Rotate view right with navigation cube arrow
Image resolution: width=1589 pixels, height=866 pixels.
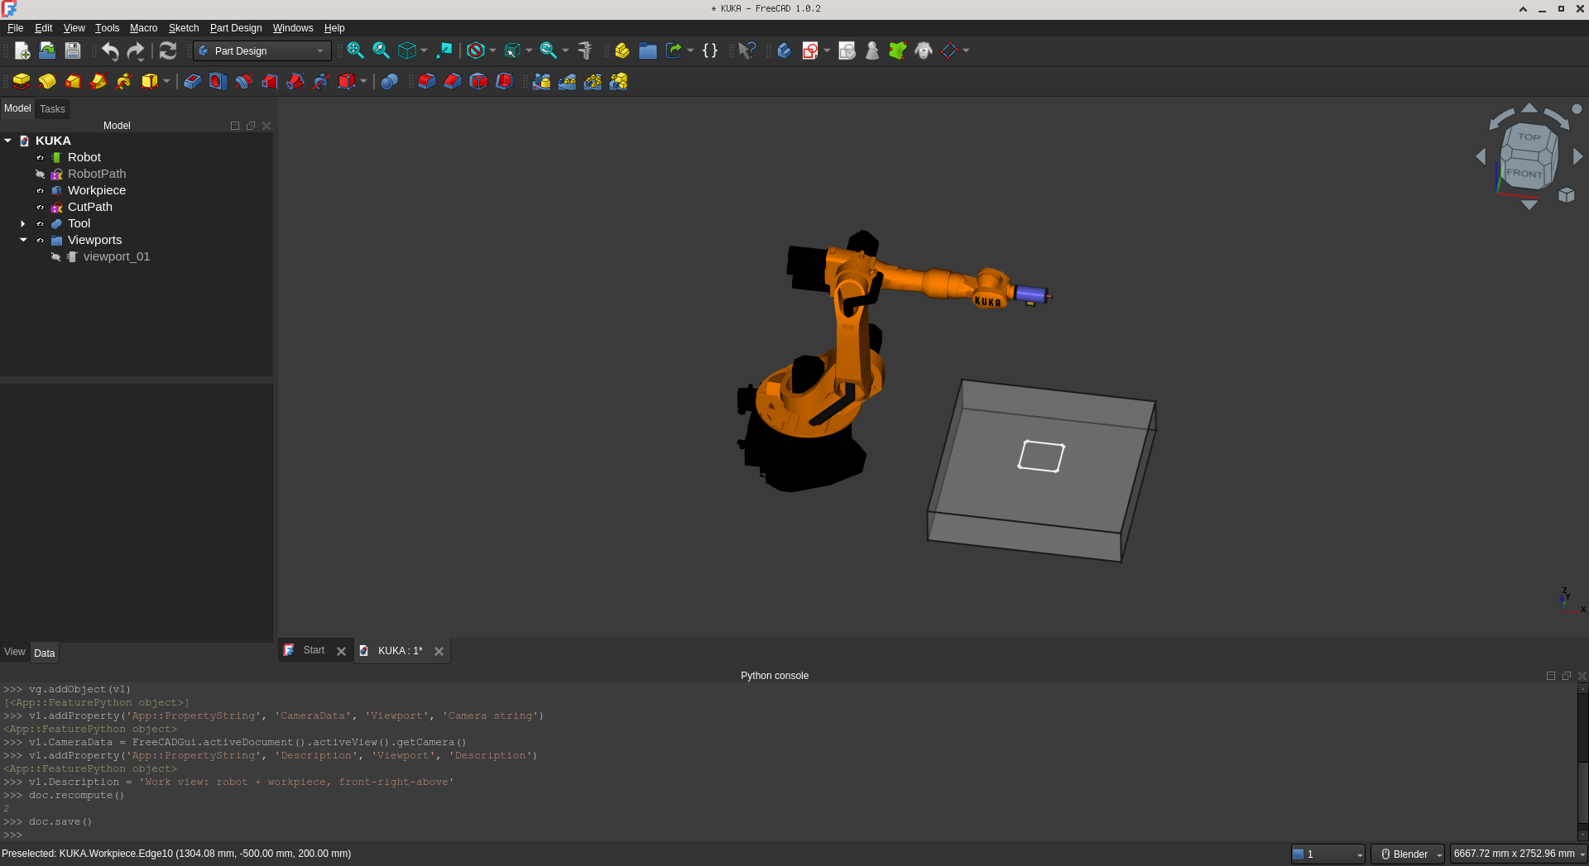click(x=1577, y=156)
